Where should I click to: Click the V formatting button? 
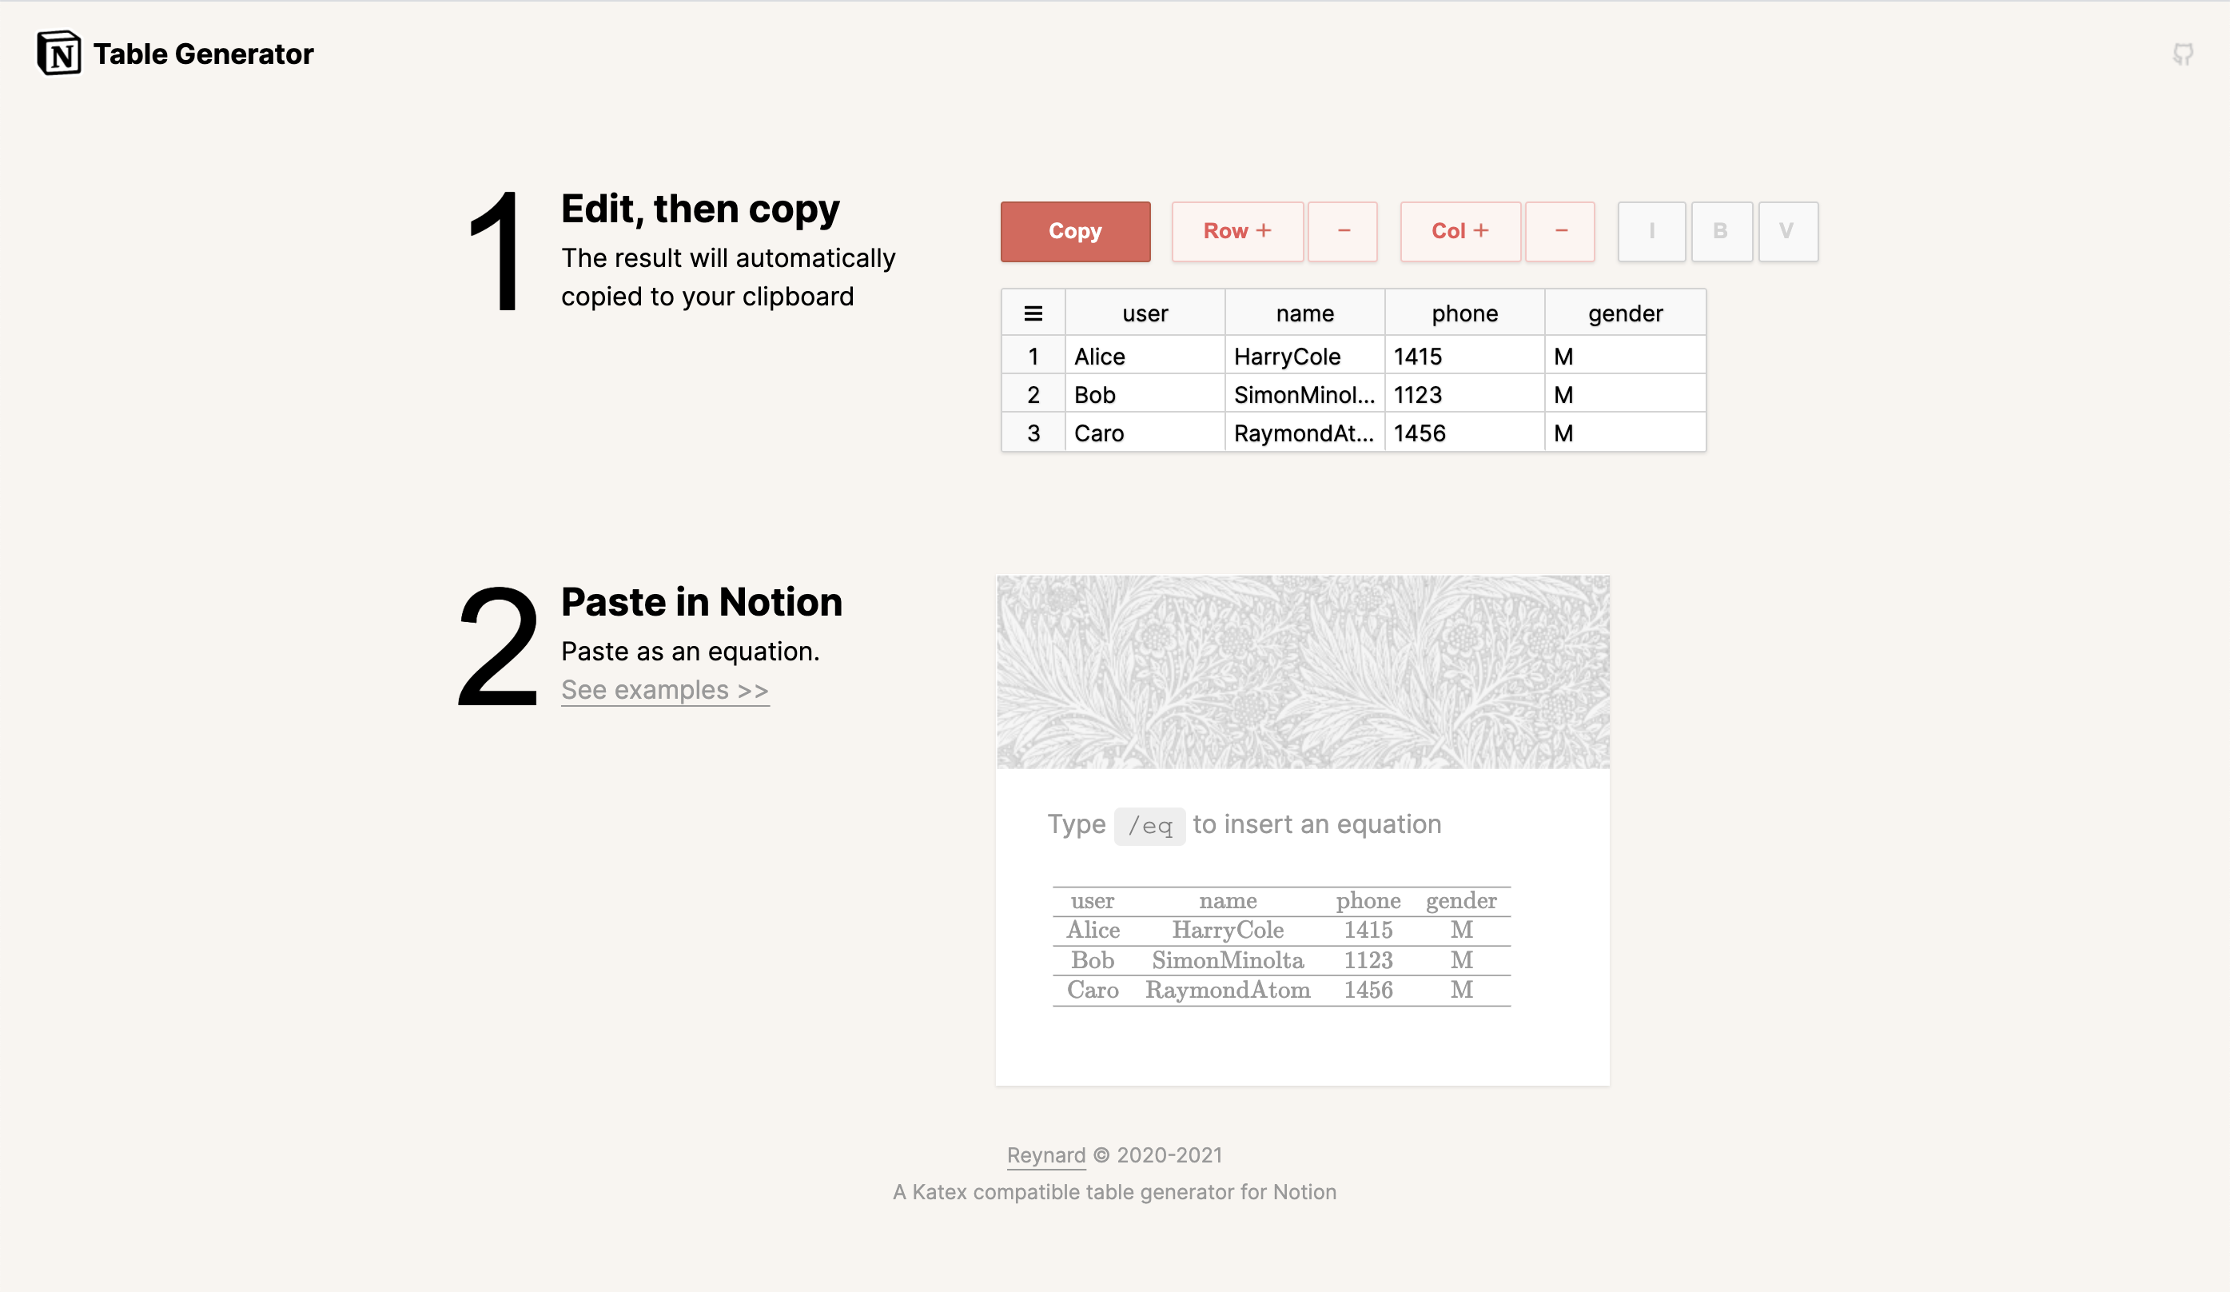coord(1789,231)
